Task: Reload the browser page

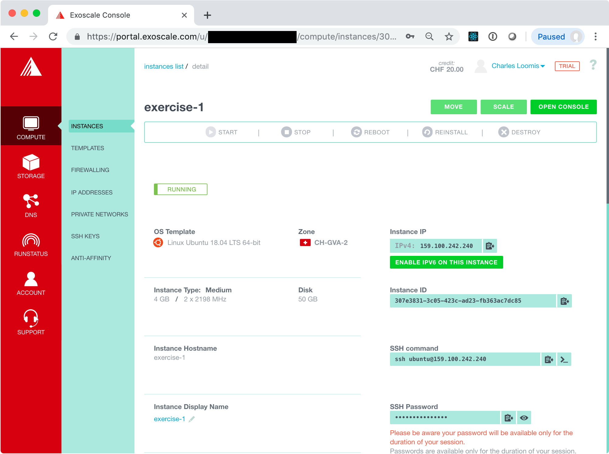Action: tap(53, 36)
